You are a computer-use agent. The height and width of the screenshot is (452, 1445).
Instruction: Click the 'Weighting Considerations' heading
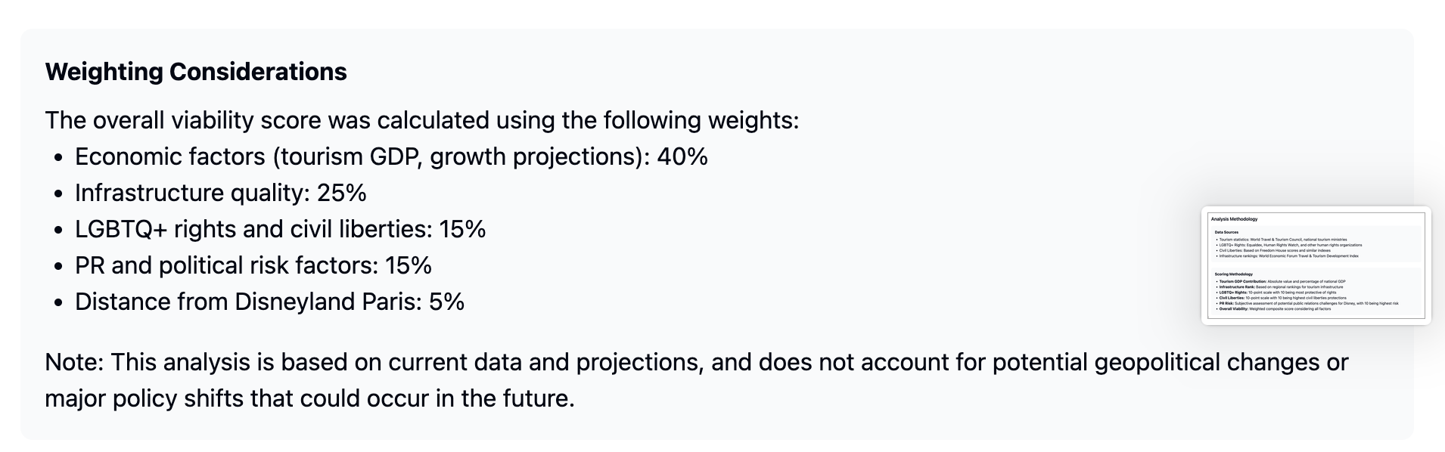pyautogui.click(x=196, y=72)
